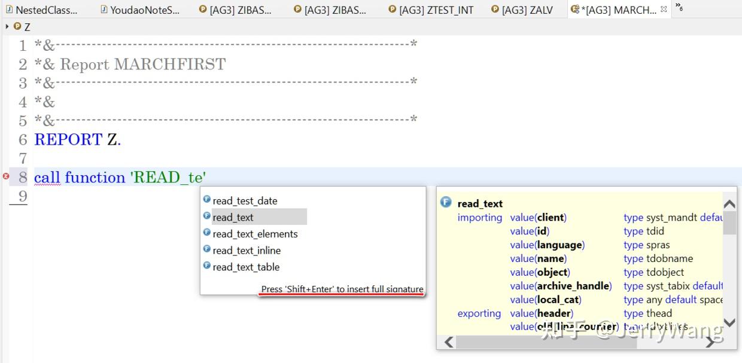Click the function icon beside read_text_table
Image resolution: width=742 pixels, height=363 pixels.
[207, 267]
